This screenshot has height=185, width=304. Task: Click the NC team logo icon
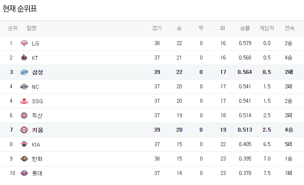[24, 87]
